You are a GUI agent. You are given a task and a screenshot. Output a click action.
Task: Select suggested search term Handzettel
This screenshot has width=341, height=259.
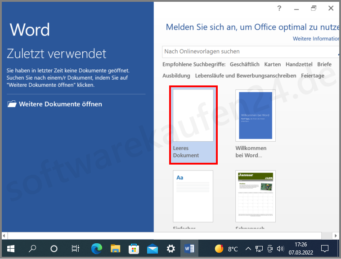coord(299,64)
